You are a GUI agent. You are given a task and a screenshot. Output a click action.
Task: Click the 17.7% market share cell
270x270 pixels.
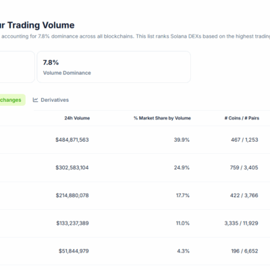pyautogui.click(x=183, y=196)
